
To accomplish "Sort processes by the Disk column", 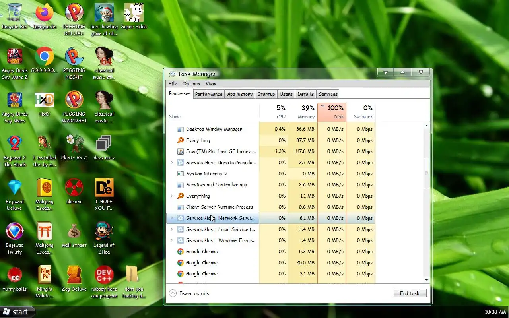I will click(332, 112).
